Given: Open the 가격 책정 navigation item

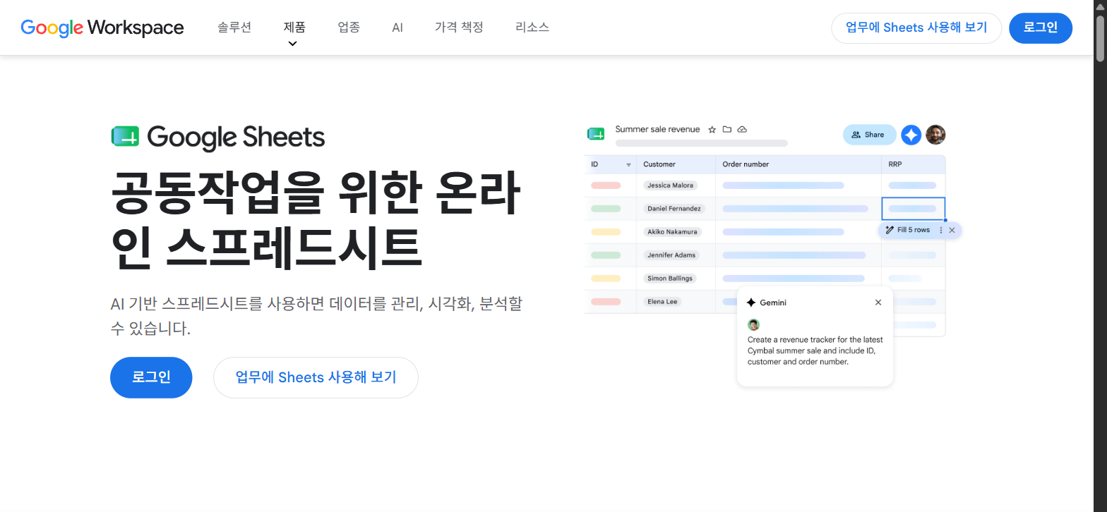Looking at the screenshot, I should 459,28.
